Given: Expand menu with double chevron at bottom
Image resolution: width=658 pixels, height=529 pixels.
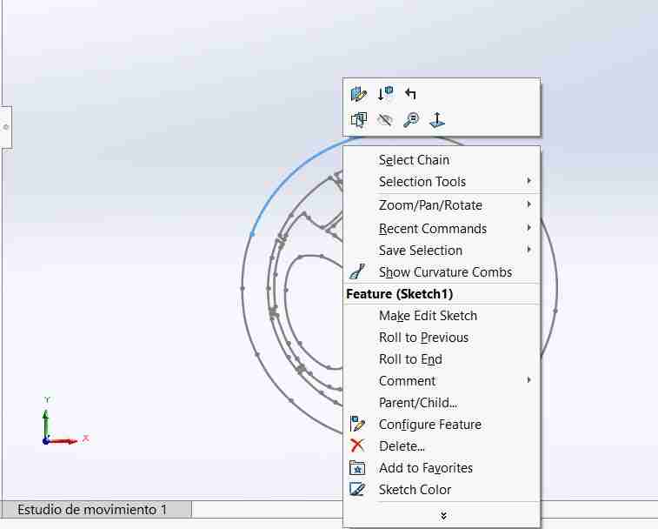Looking at the screenshot, I should pos(443,516).
